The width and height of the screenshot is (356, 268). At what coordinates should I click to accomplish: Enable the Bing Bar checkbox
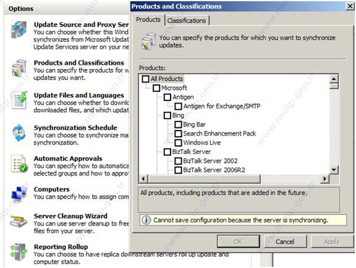coord(178,124)
